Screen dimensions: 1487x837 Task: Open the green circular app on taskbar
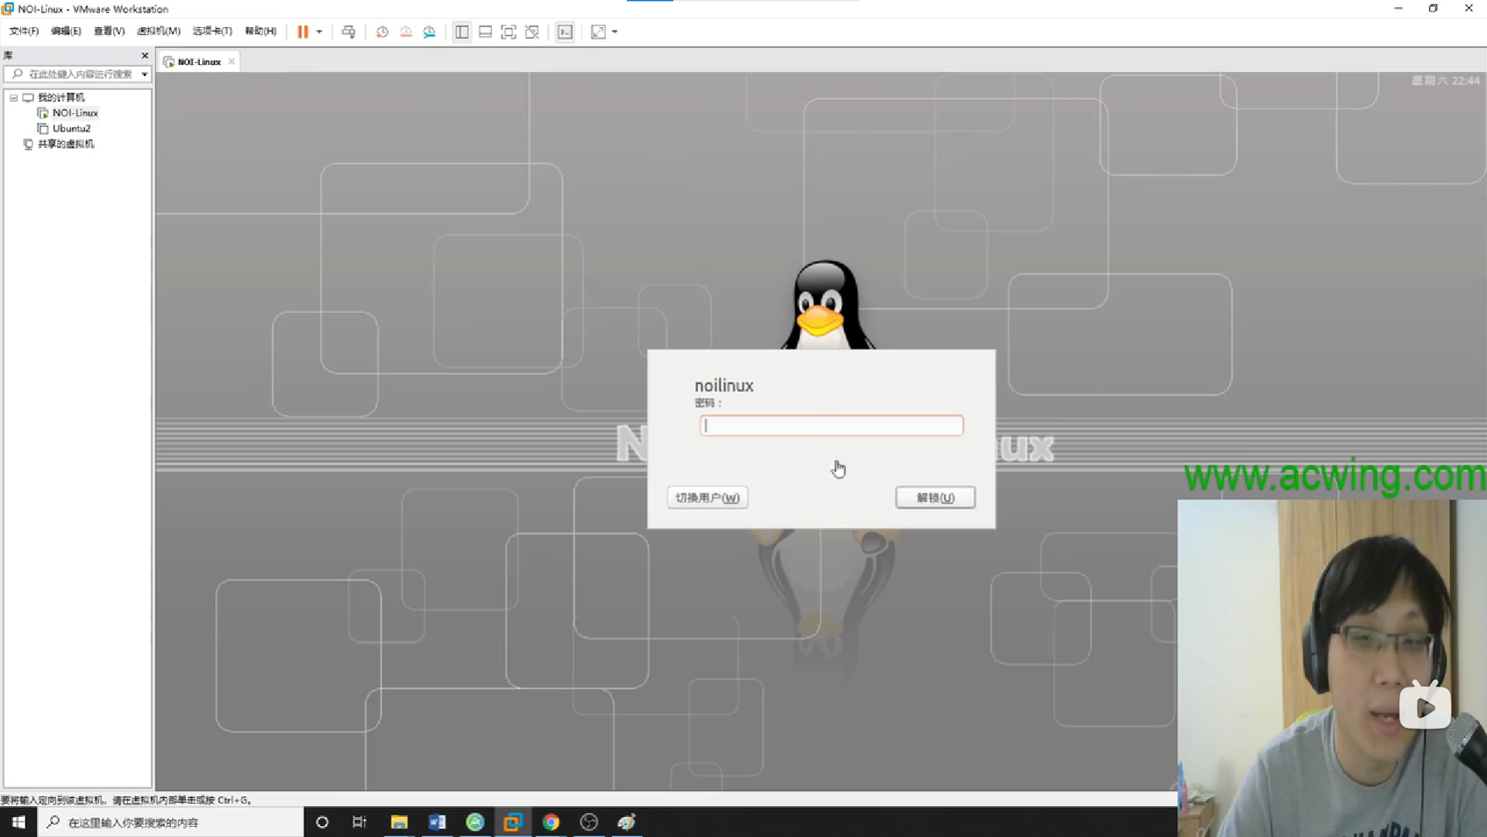pos(475,822)
